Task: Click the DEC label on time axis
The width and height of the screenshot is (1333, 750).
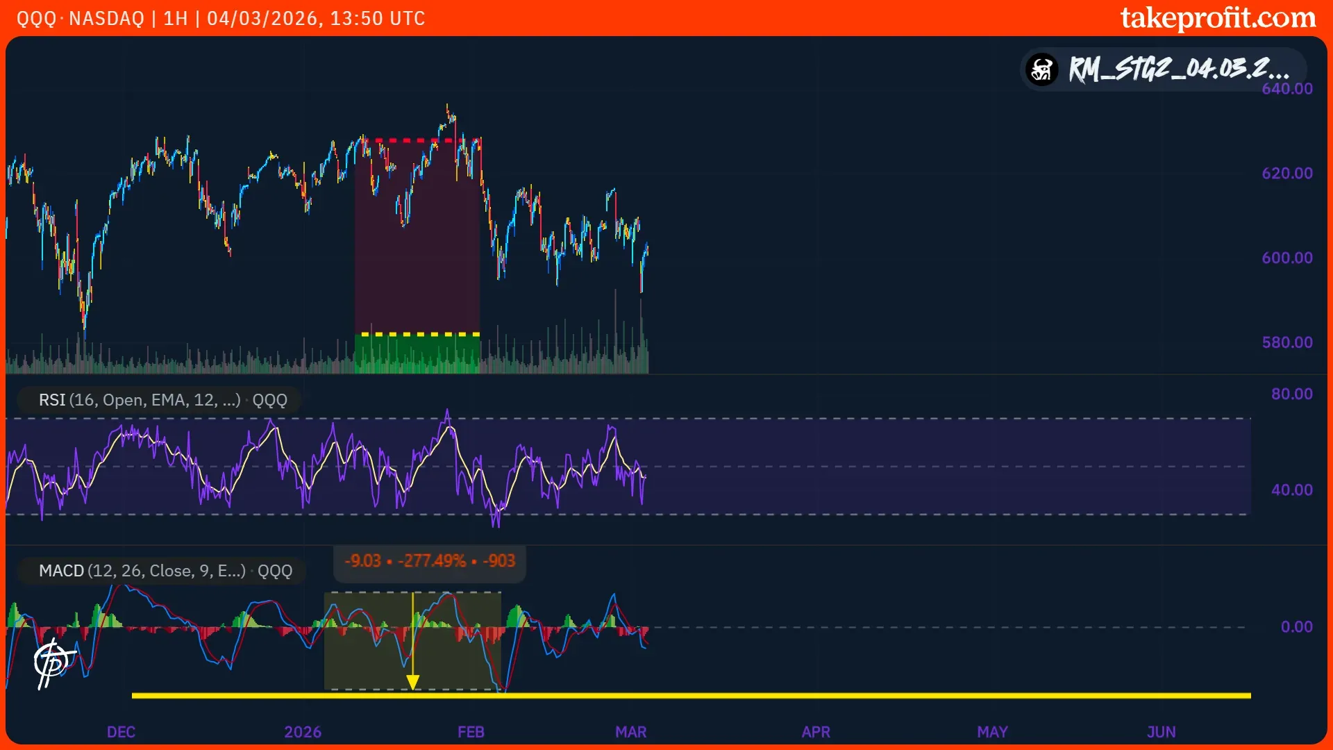Action: [x=121, y=732]
